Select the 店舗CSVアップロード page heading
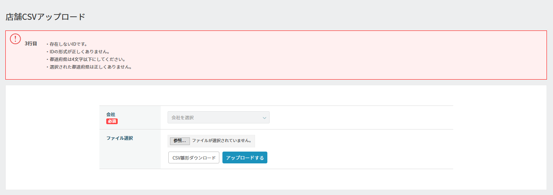 point(45,17)
